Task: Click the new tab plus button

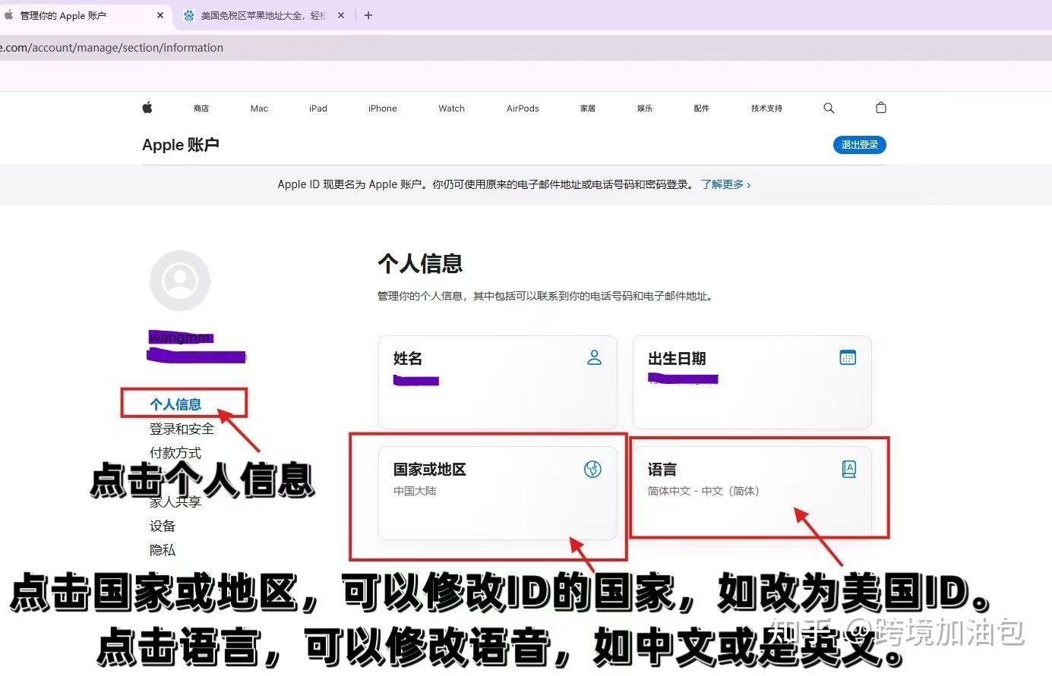Action: click(x=368, y=15)
